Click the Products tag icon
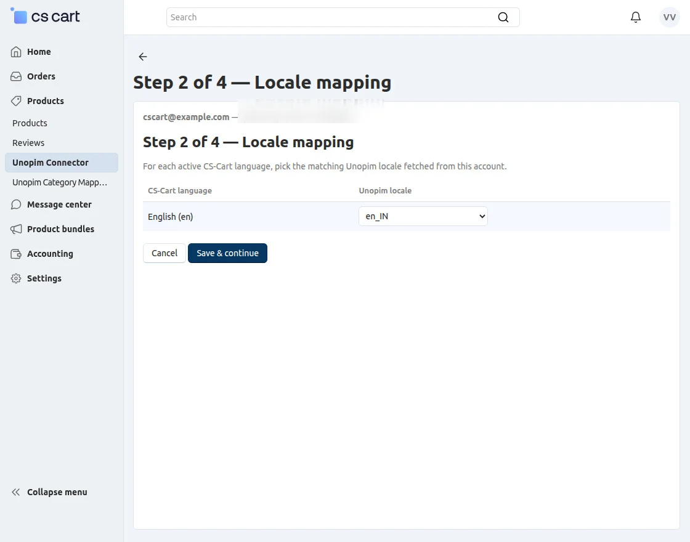 pyautogui.click(x=16, y=101)
